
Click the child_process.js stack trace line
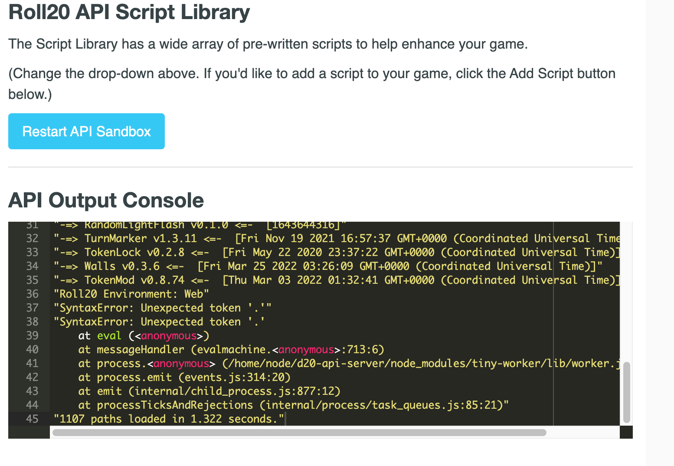(x=209, y=391)
